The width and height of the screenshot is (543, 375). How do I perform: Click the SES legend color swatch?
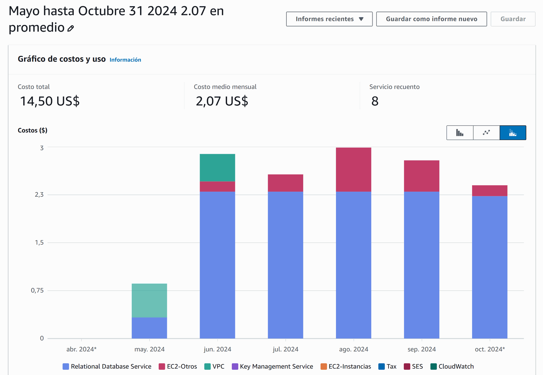407,367
